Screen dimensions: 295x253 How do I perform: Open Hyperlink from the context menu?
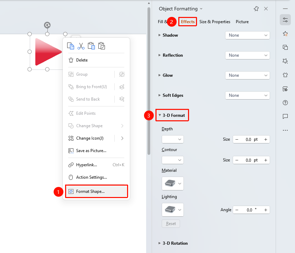click(96, 165)
